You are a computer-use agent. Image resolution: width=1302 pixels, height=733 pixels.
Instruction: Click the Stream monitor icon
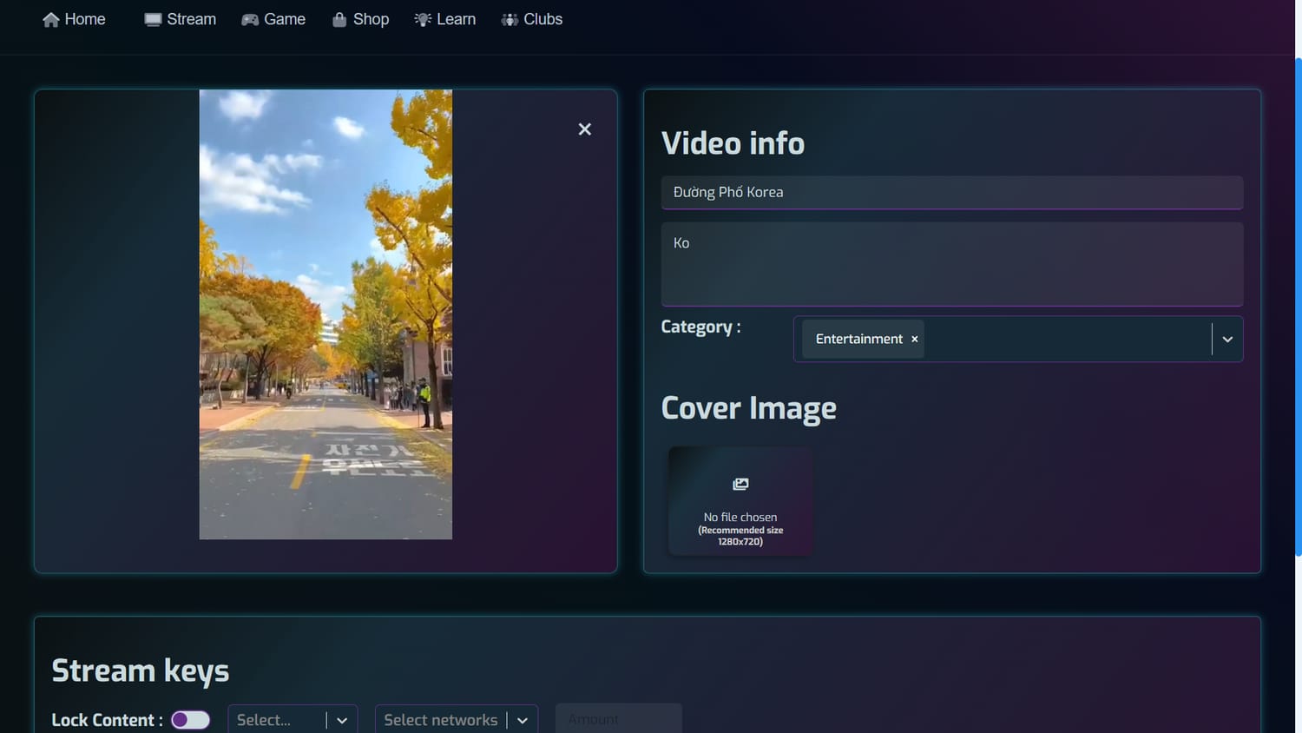[153, 19]
